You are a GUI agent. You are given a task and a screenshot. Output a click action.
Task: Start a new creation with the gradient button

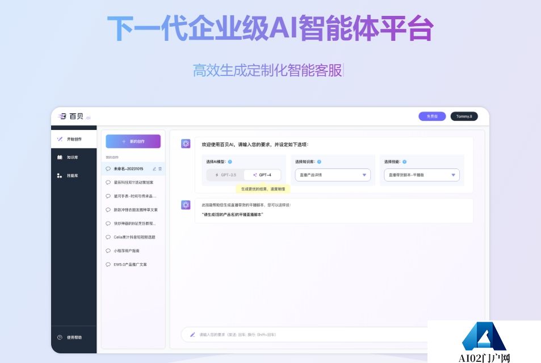click(133, 141)
